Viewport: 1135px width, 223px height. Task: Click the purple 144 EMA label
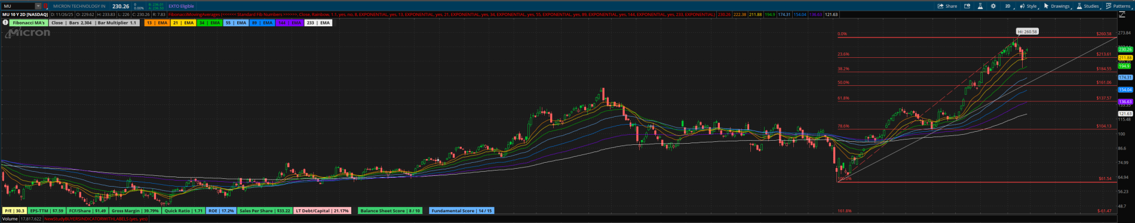coord(290,23)
